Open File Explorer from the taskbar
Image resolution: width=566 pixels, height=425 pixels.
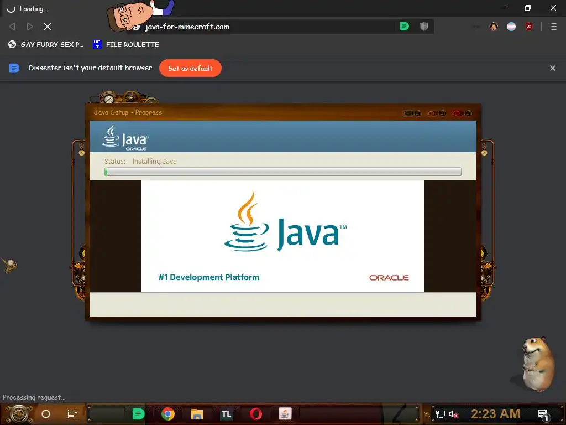coord(197,414)
